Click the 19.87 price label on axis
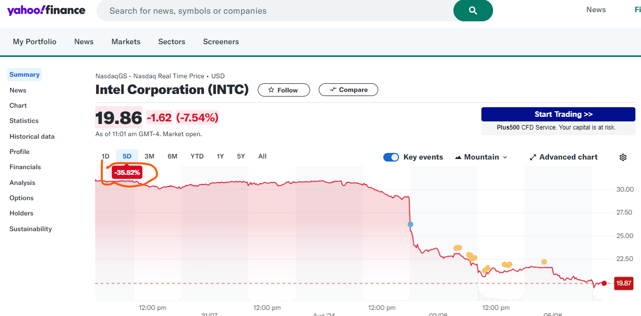Screen dimensions: 641x316 (623, 283)
